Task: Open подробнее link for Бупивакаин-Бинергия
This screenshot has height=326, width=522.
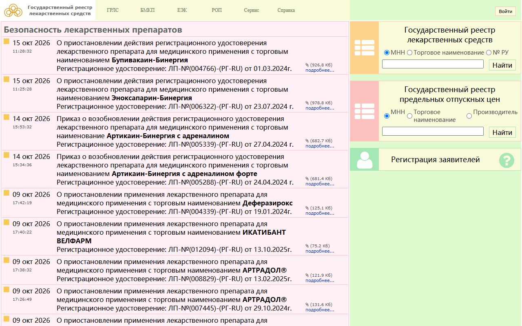Action: pos(320,70)
